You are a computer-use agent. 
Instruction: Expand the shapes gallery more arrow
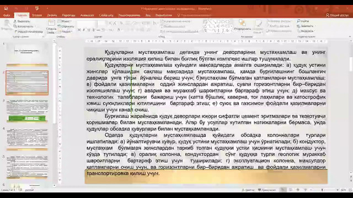[x=232, y=31]
